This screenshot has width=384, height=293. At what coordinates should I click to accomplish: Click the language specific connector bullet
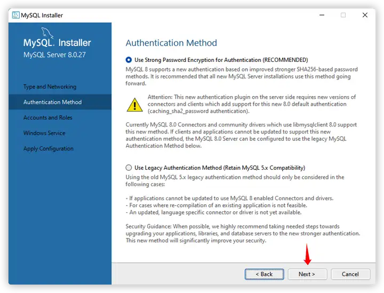(x=213, y=212)
